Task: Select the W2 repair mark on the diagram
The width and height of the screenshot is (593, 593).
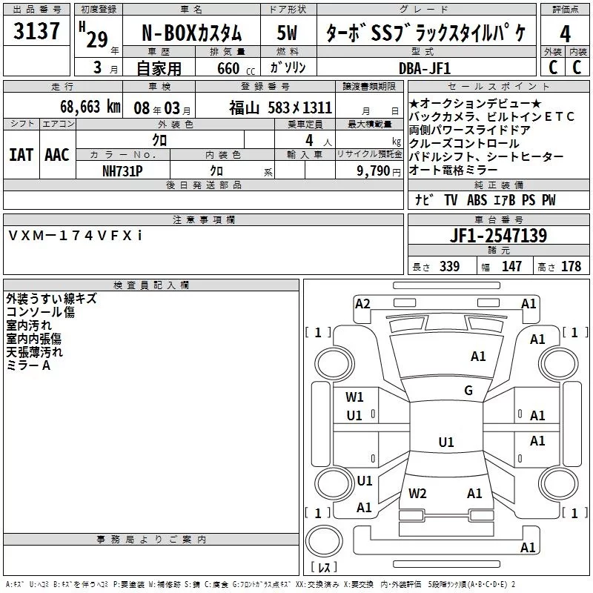Action: [x=417, y=494]
